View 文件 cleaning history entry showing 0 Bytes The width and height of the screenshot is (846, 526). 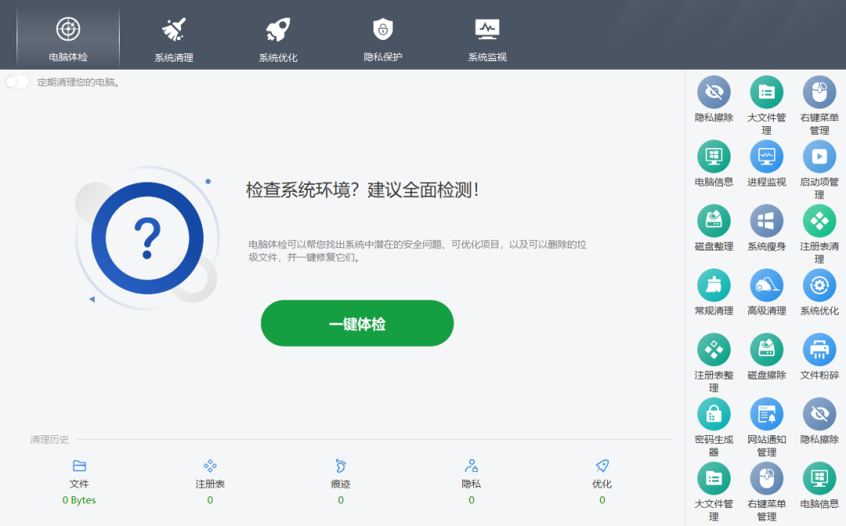tap(78, 484)
